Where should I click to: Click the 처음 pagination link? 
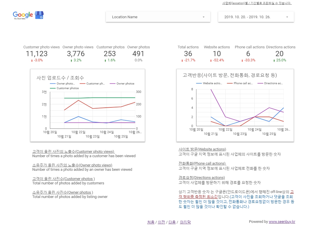tap(151, 222)
